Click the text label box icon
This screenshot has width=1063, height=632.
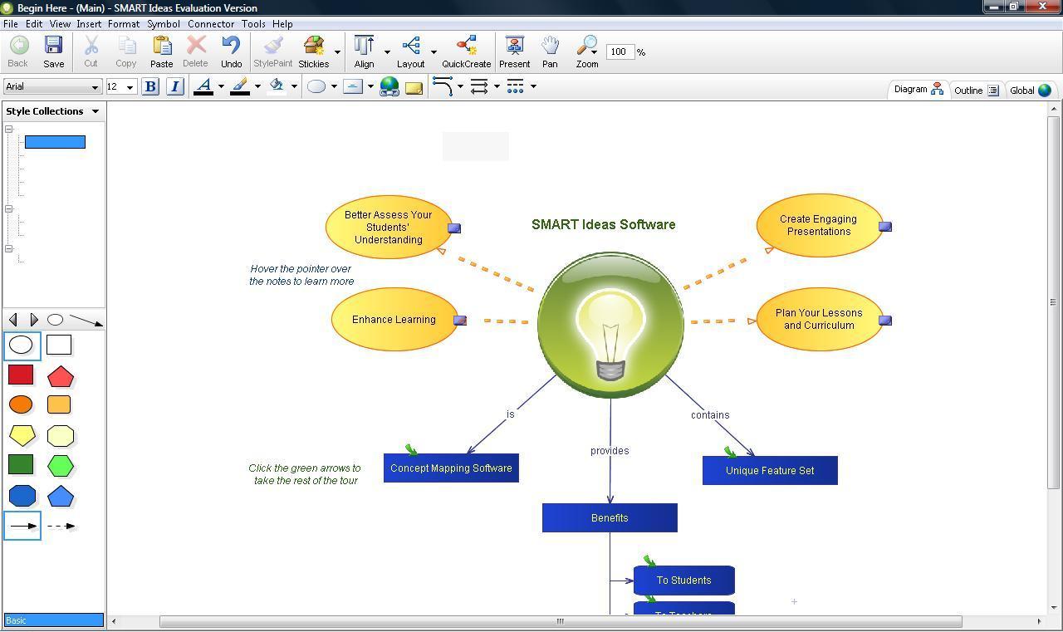pyautogui.click(x=353, y=86)
